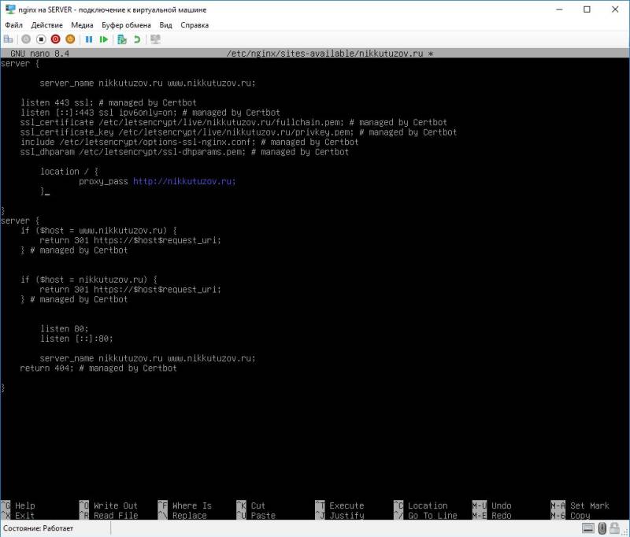Open the Действие menu

[47, 24]
